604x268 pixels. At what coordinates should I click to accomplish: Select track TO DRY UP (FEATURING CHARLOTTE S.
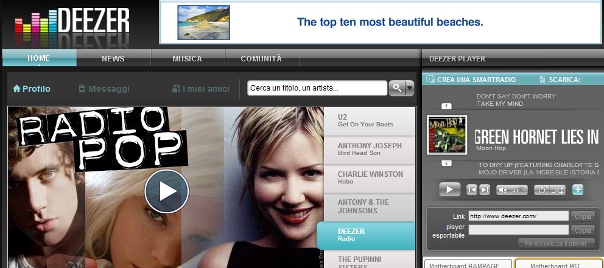click(538, 165)
